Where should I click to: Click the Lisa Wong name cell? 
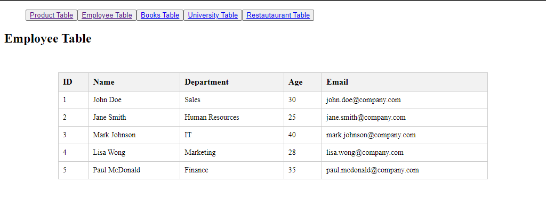[x=134, y=153]
